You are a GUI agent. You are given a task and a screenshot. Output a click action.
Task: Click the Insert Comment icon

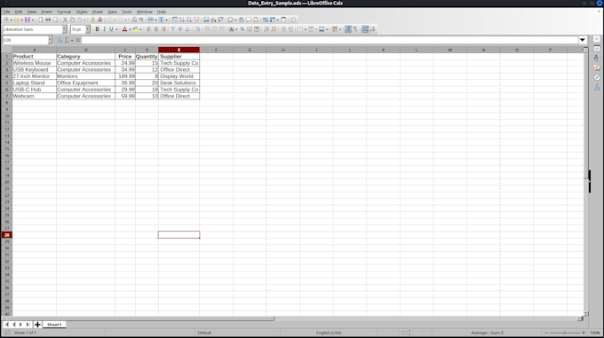pos(249,20)
